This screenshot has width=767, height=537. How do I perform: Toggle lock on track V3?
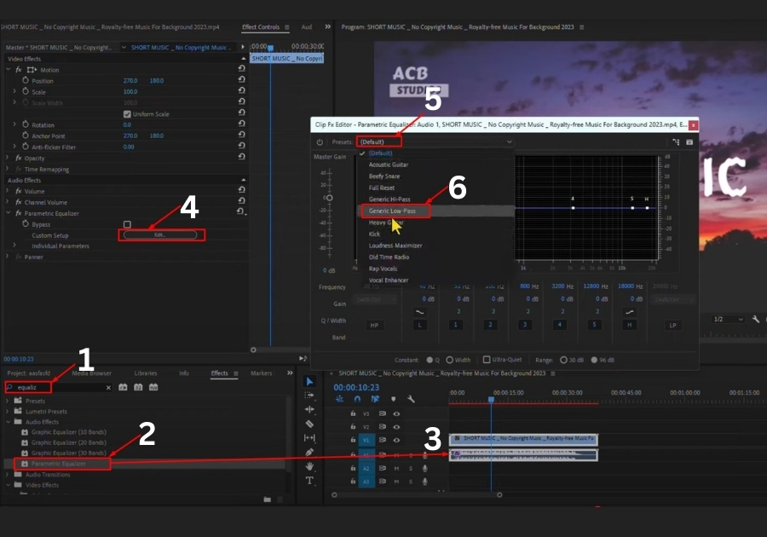point(353,413)
